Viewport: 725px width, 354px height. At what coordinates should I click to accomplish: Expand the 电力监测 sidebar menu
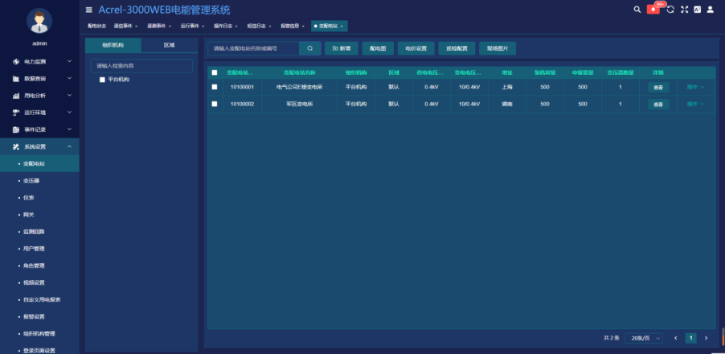click(x=40, y=61)
